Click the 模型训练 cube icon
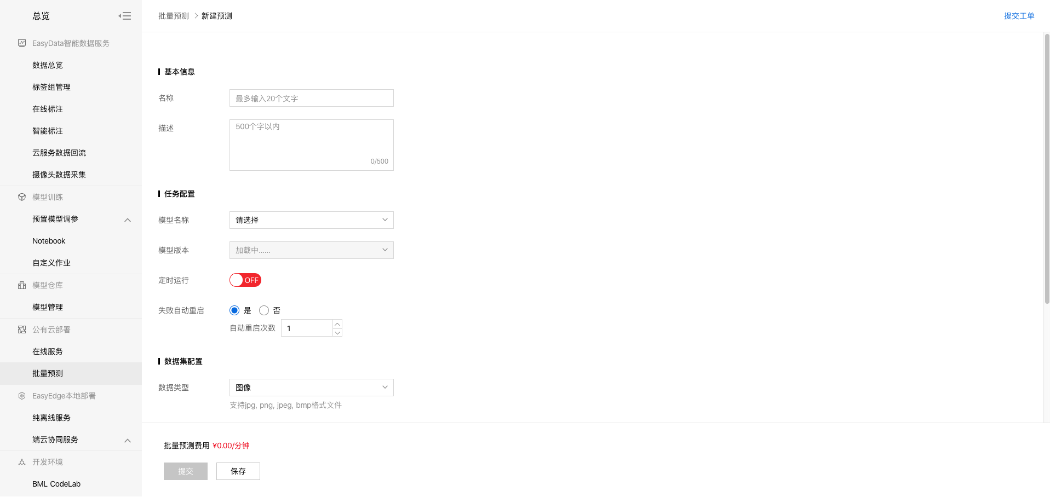The width and height of the screenshot is (1050, 497). [22, 197]
